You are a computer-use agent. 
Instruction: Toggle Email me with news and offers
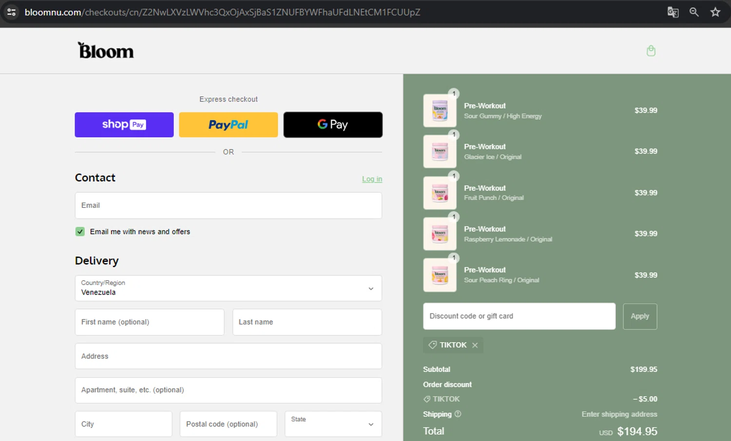80,232
